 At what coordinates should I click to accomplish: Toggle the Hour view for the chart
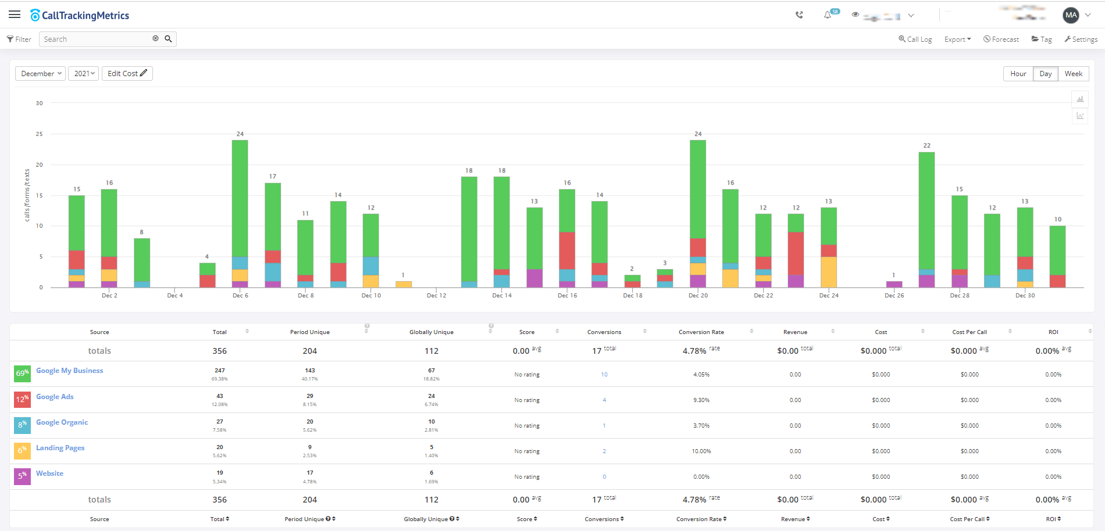1018,73
